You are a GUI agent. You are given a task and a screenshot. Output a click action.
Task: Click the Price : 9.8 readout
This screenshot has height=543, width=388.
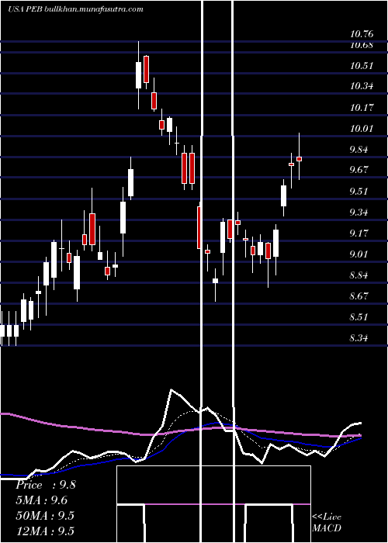click(46, 485)
